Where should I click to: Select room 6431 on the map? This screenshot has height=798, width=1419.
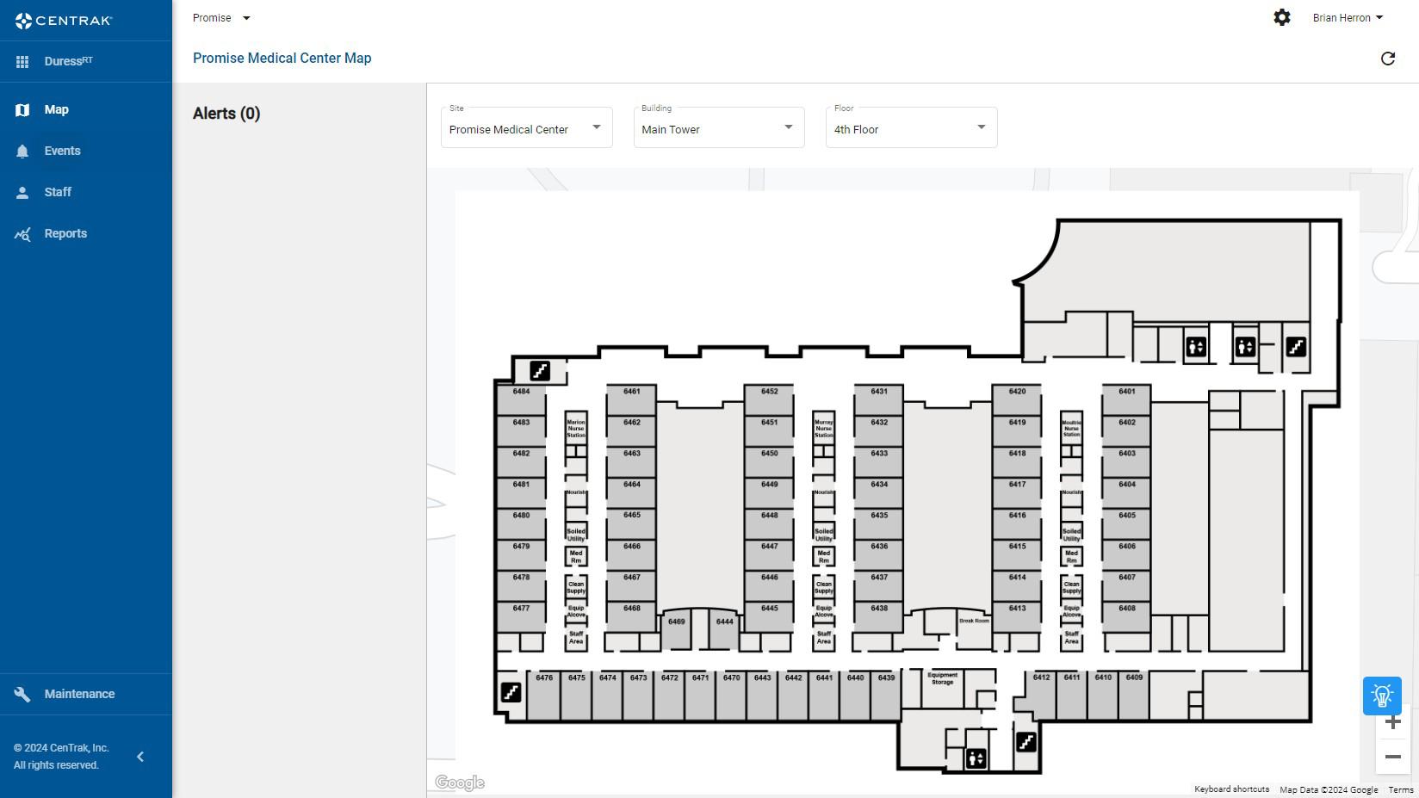point(878,400)
